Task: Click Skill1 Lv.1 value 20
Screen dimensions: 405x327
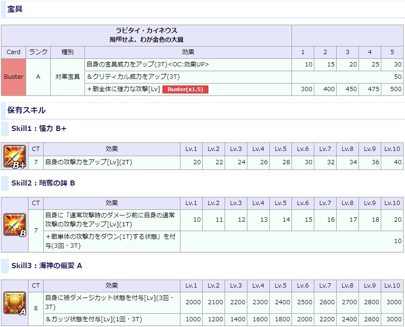Action: [191, 162]
